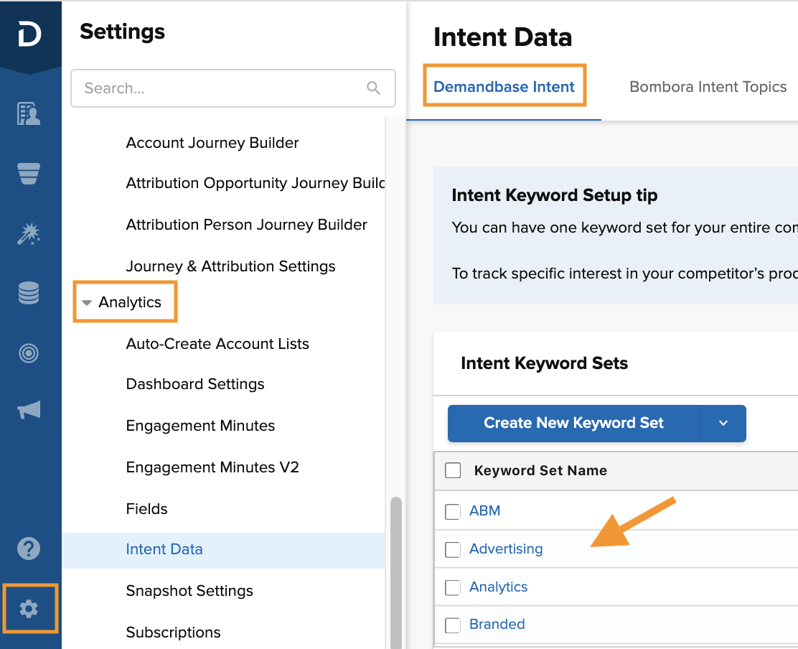
Task: Open the target bullseye sidebar icon
Action: point(29,352)
